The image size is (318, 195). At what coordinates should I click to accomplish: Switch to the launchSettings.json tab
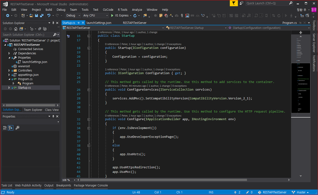click(99, 23)
